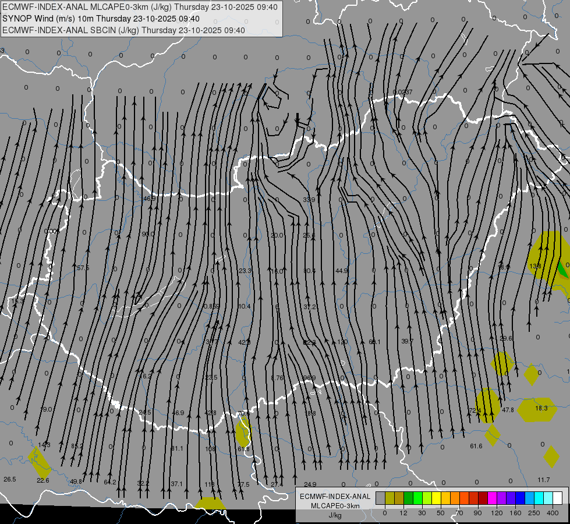570x524 pixels.
Task: Click the map value 61.6
Action: coord(476,446)
